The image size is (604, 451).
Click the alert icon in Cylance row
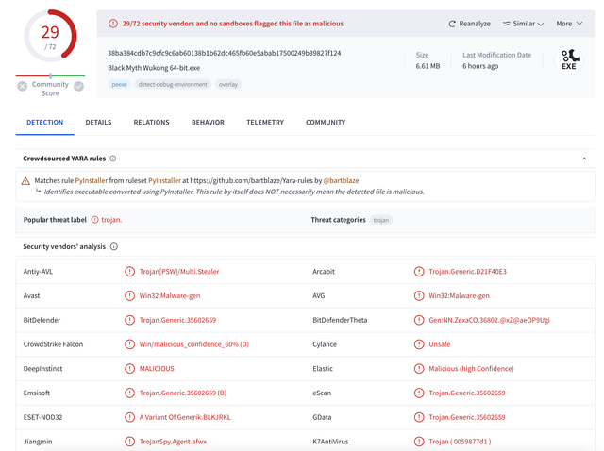pos(419,344)
